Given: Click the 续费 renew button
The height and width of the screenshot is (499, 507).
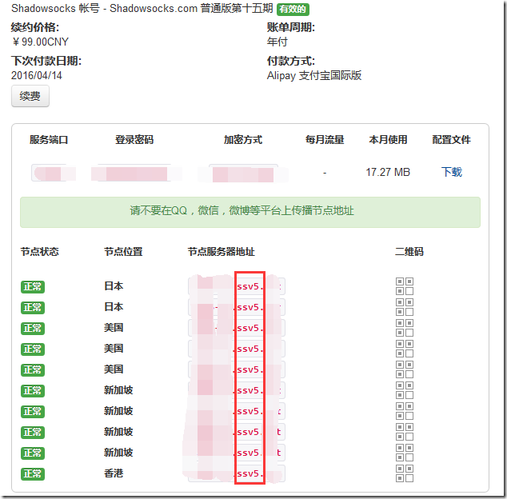Looking at the screenshot, I should point(30,96).
